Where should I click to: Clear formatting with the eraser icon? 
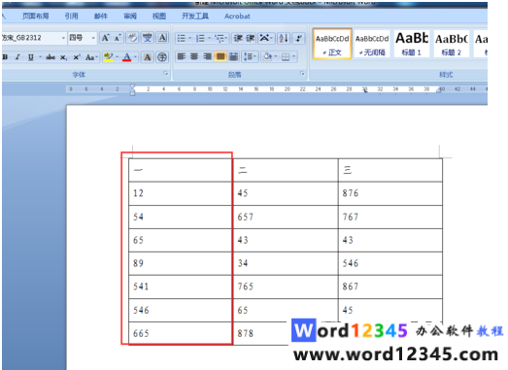132,38
